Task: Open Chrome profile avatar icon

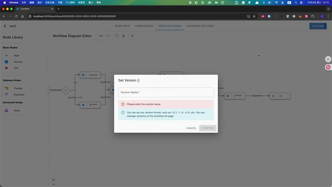Action: click(x=322, y=16)
